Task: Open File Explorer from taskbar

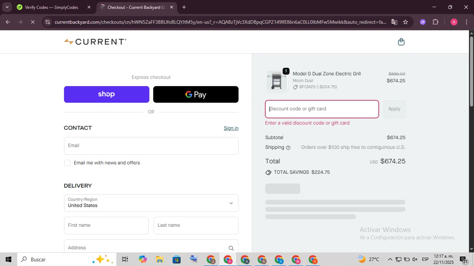Action: point(160,259)
